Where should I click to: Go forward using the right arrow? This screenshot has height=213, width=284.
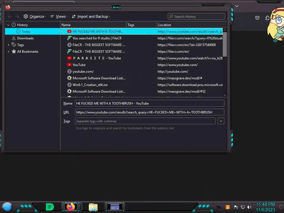tap(17, 16)
